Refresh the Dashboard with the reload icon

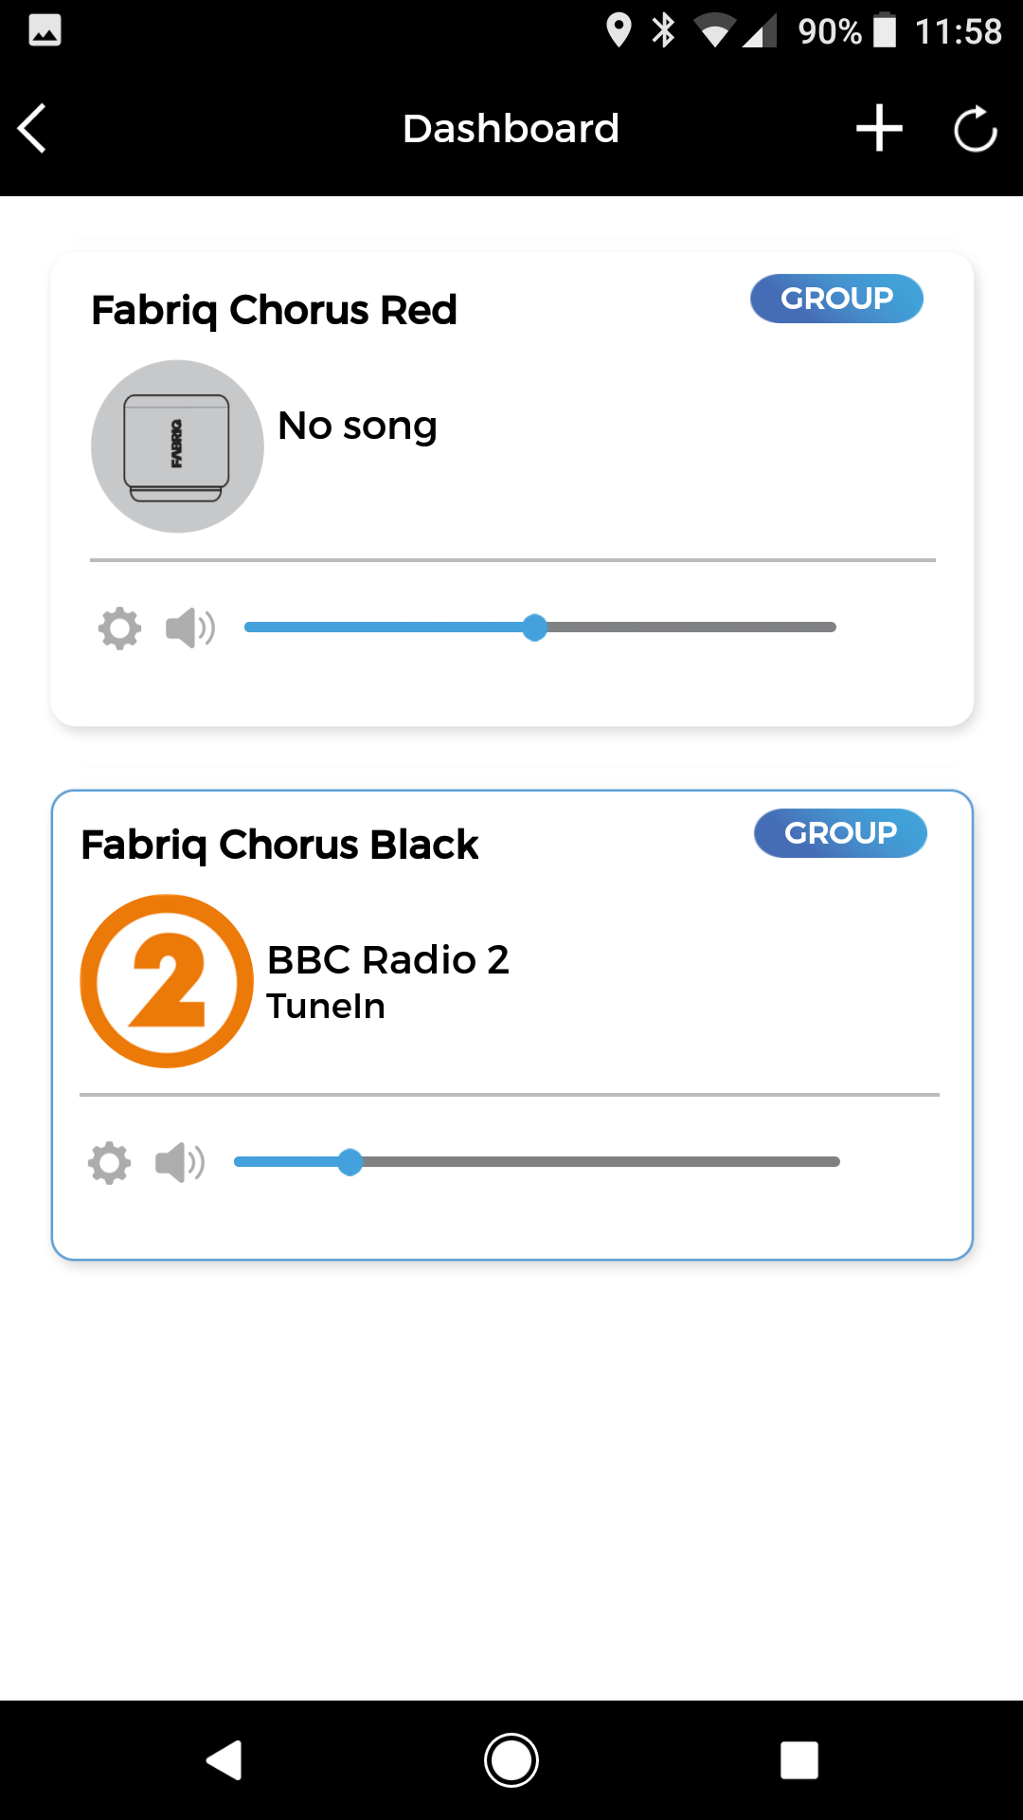tap(975, 128)
